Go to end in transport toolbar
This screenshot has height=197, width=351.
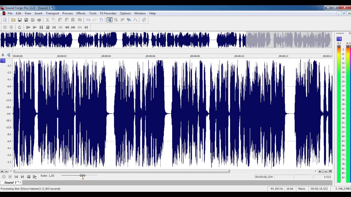[x=86, y=27]
